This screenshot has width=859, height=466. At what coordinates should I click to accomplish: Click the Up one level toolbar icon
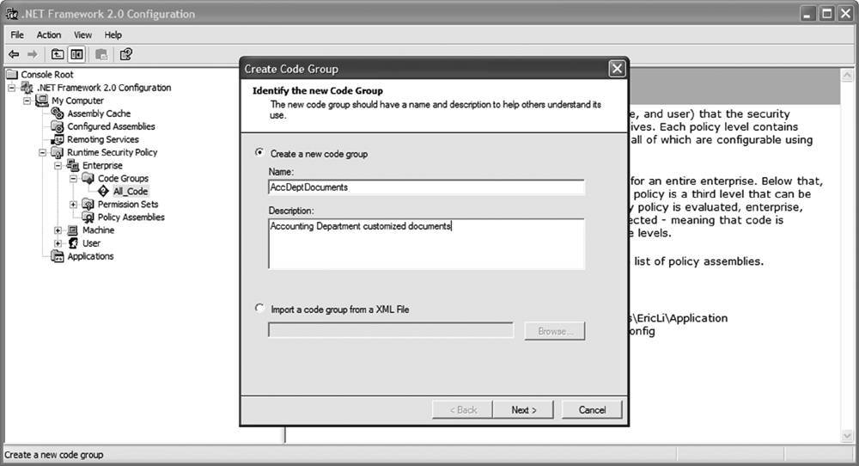(x=57, y=54)
